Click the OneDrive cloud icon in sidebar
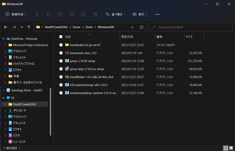235x151 pixels. point(8,39)
